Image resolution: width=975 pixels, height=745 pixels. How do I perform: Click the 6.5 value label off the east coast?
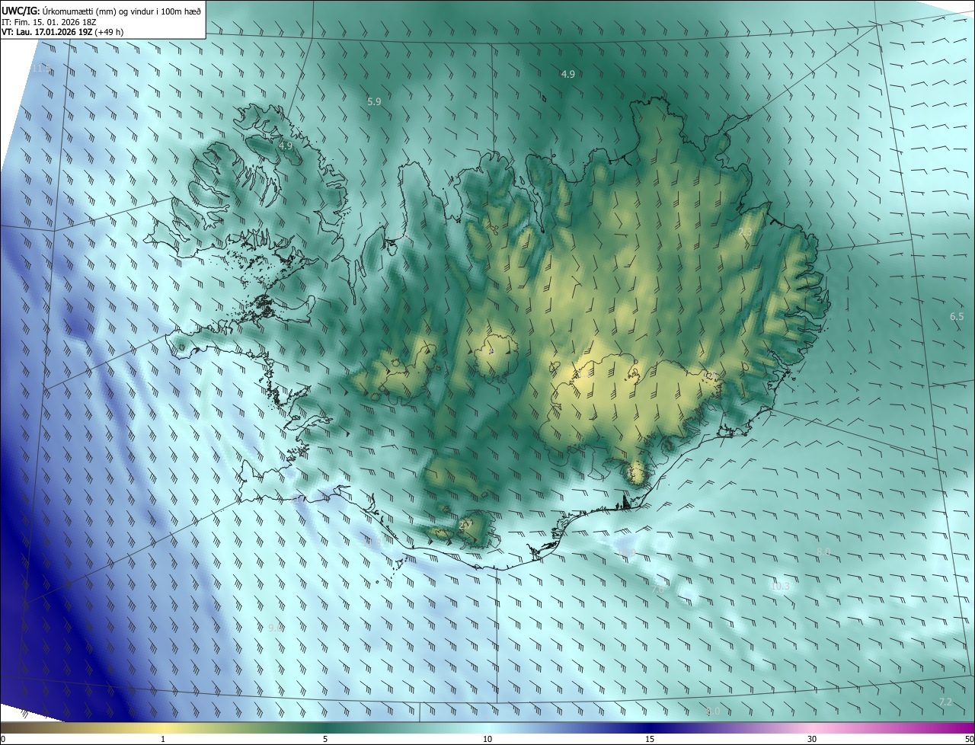pyautogui.click(x=957, y=316)
